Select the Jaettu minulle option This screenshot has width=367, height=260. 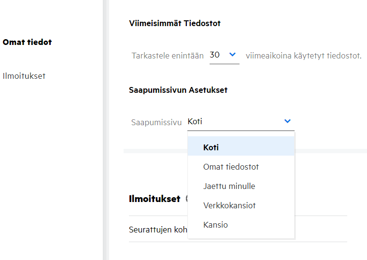pos(229,186)
